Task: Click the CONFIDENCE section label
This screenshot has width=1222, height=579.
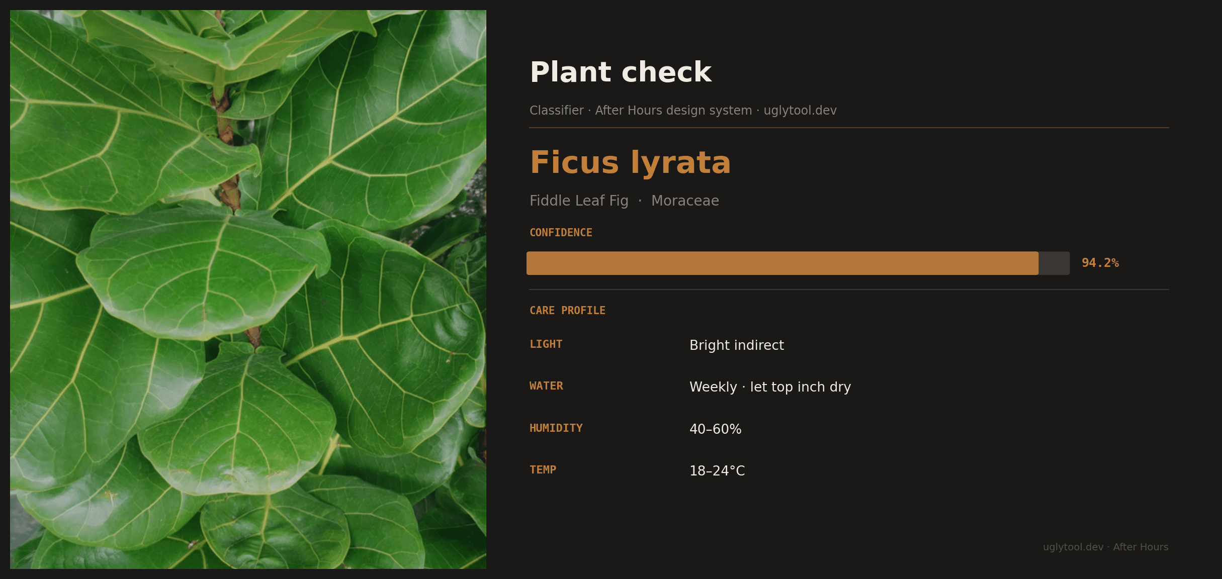Action: (561, 232)
